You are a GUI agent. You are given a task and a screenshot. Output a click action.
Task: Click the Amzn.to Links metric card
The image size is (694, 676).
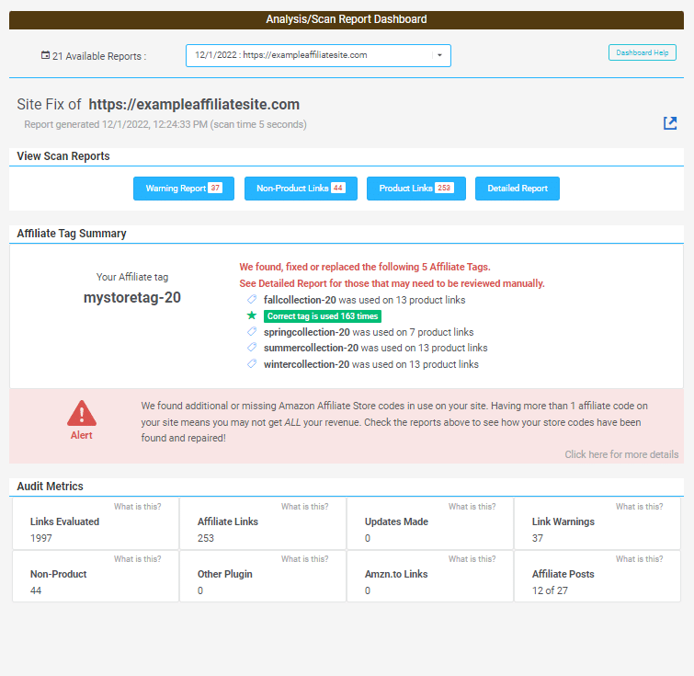[x=430, y=576]
